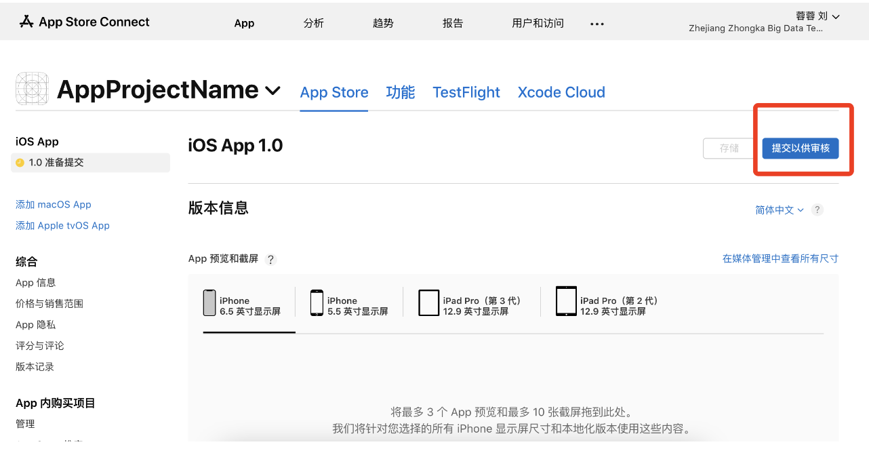Click the three-dot more menu icon

[597, 24]
